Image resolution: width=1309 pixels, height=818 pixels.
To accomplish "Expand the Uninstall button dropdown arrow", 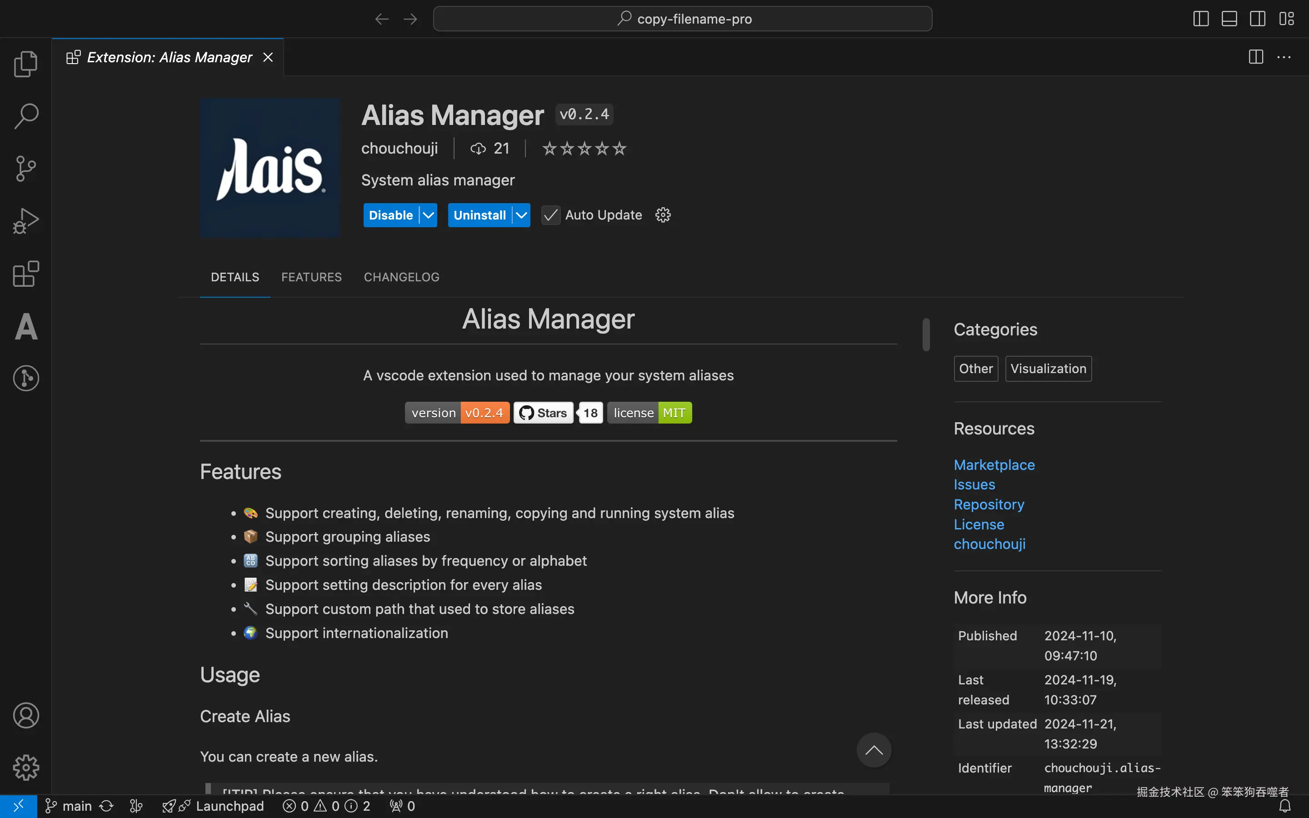I will click(521, 215).
